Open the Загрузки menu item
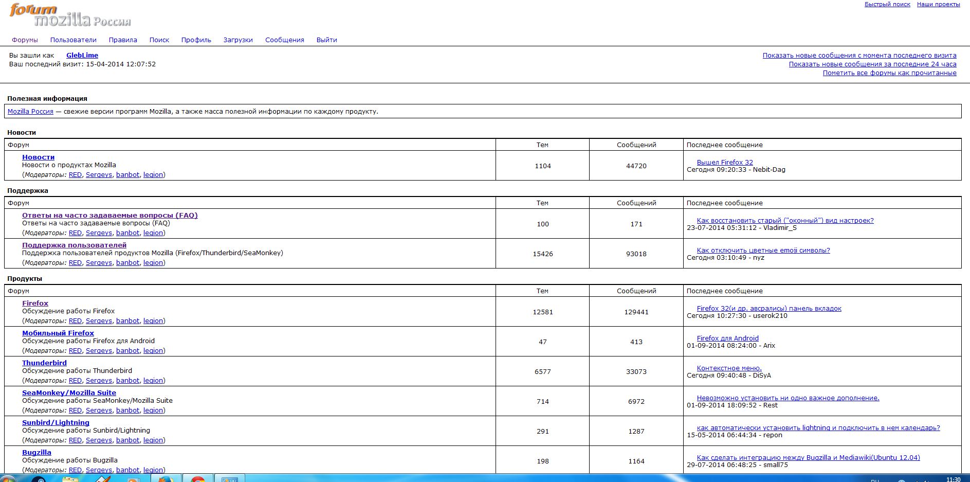The height and width of the screenshot is (482, 970). tap(238, 40)
